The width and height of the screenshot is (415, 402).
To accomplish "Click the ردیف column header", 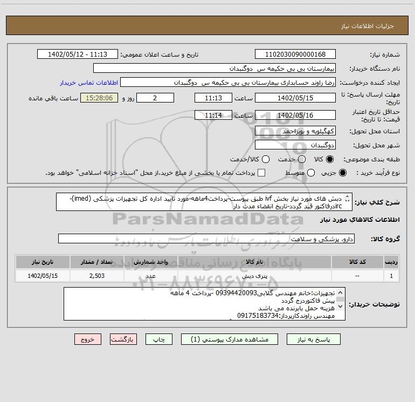I will (x=391, y=262).
